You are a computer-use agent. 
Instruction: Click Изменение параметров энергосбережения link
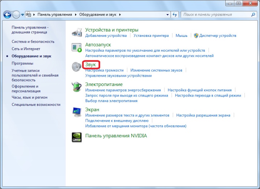pos(123,90)
